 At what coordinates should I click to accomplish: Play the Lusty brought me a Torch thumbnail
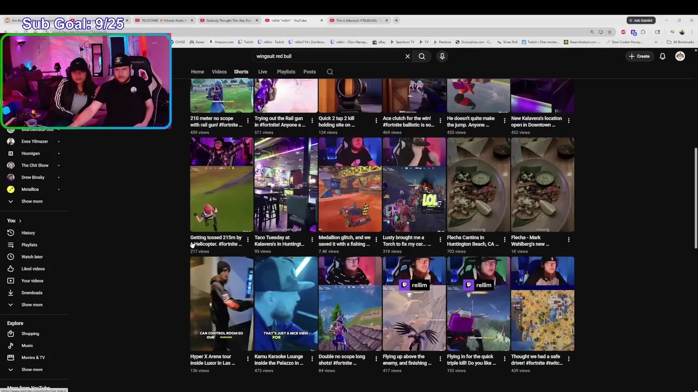(414, 185)
